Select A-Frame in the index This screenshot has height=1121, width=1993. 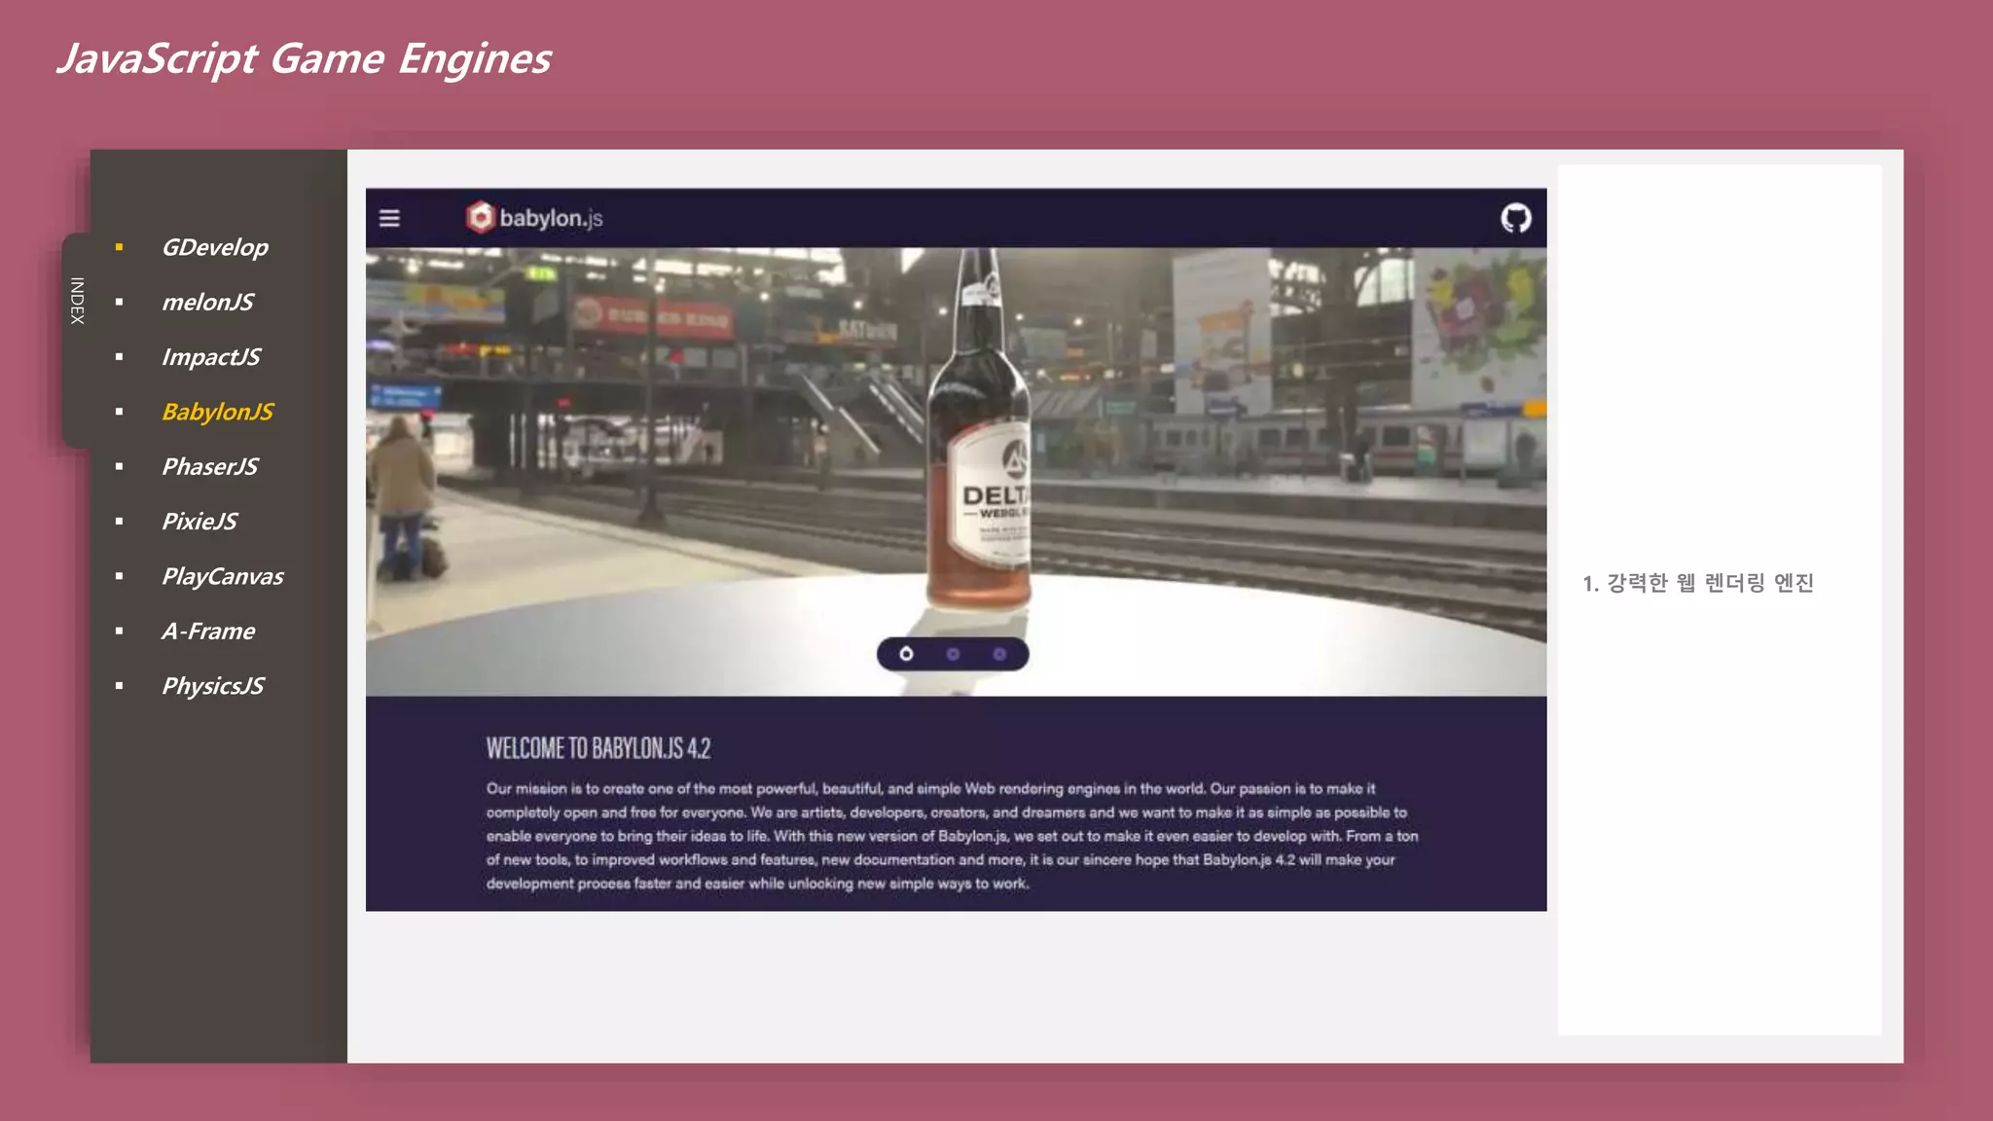[207, 631]
